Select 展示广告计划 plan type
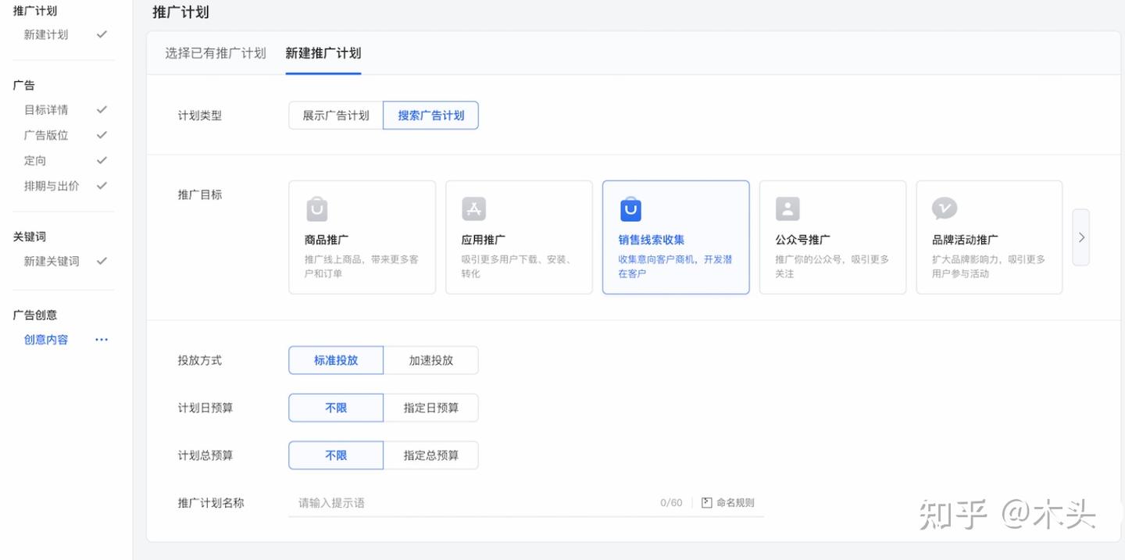 (336, 116)
